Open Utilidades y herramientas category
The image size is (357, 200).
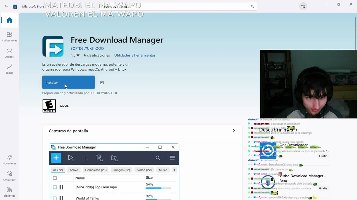pyautogui.click(x=135, y=55)
